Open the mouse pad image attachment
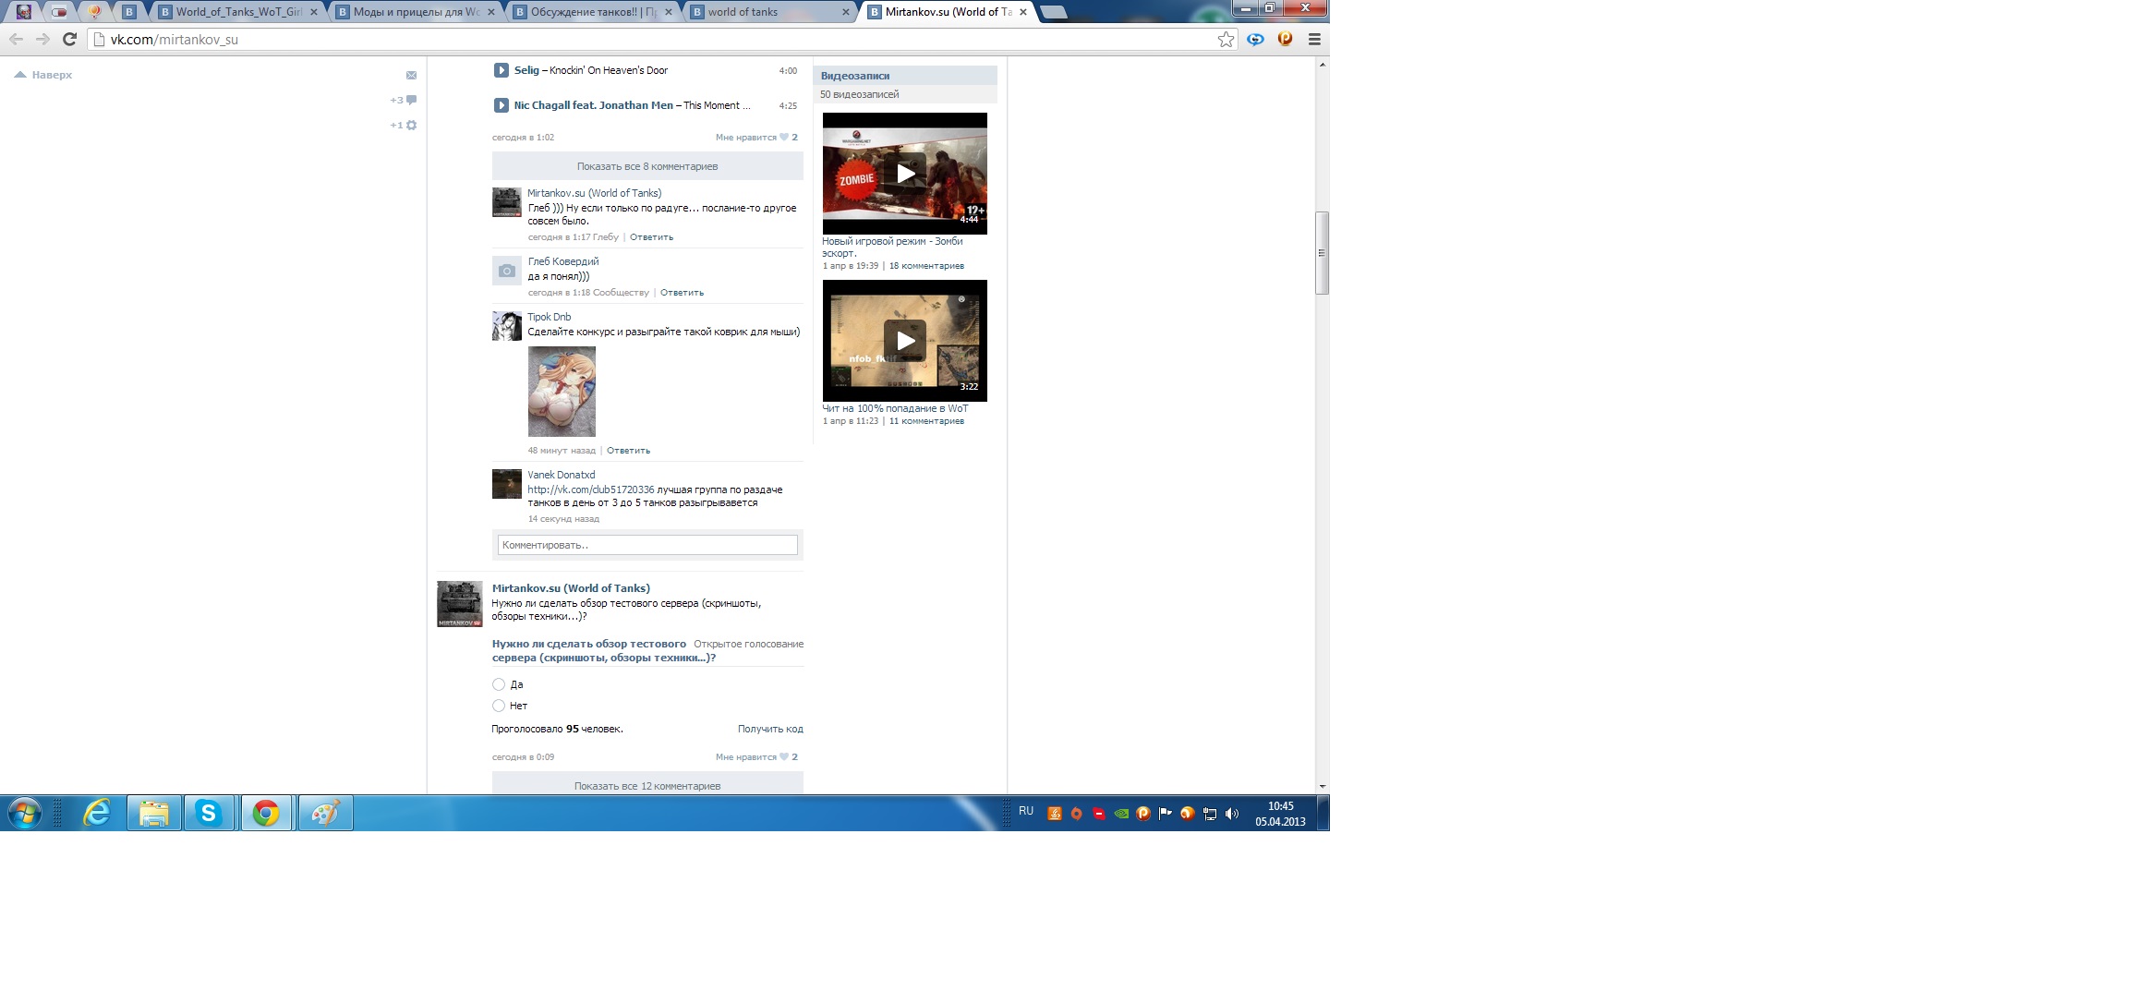Image resolution: width=2139 pixels, height=1003 pixels. pyautogui.click(x=562, y=392)
